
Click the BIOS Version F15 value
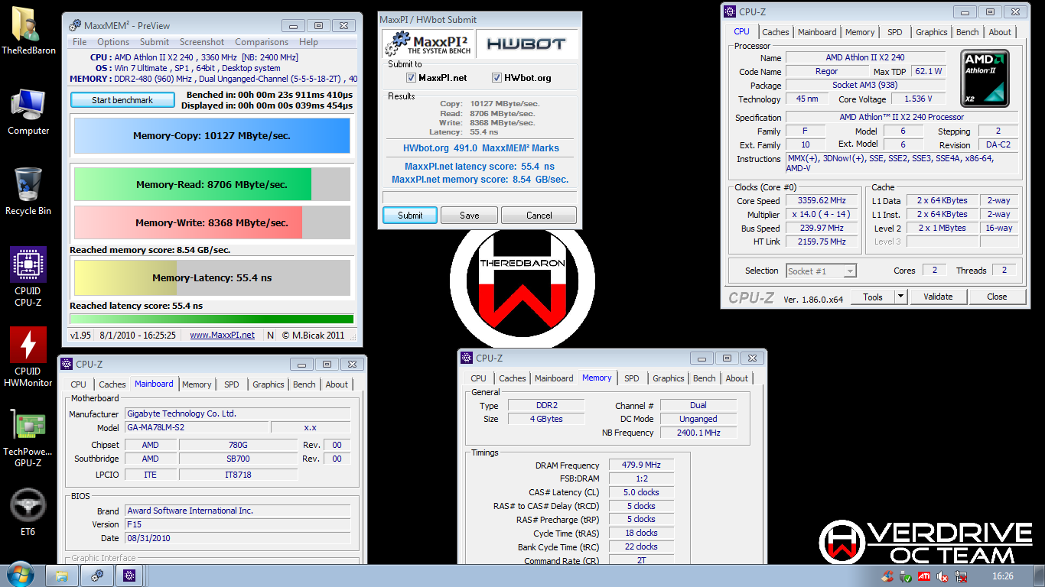(x=238, y=524)
